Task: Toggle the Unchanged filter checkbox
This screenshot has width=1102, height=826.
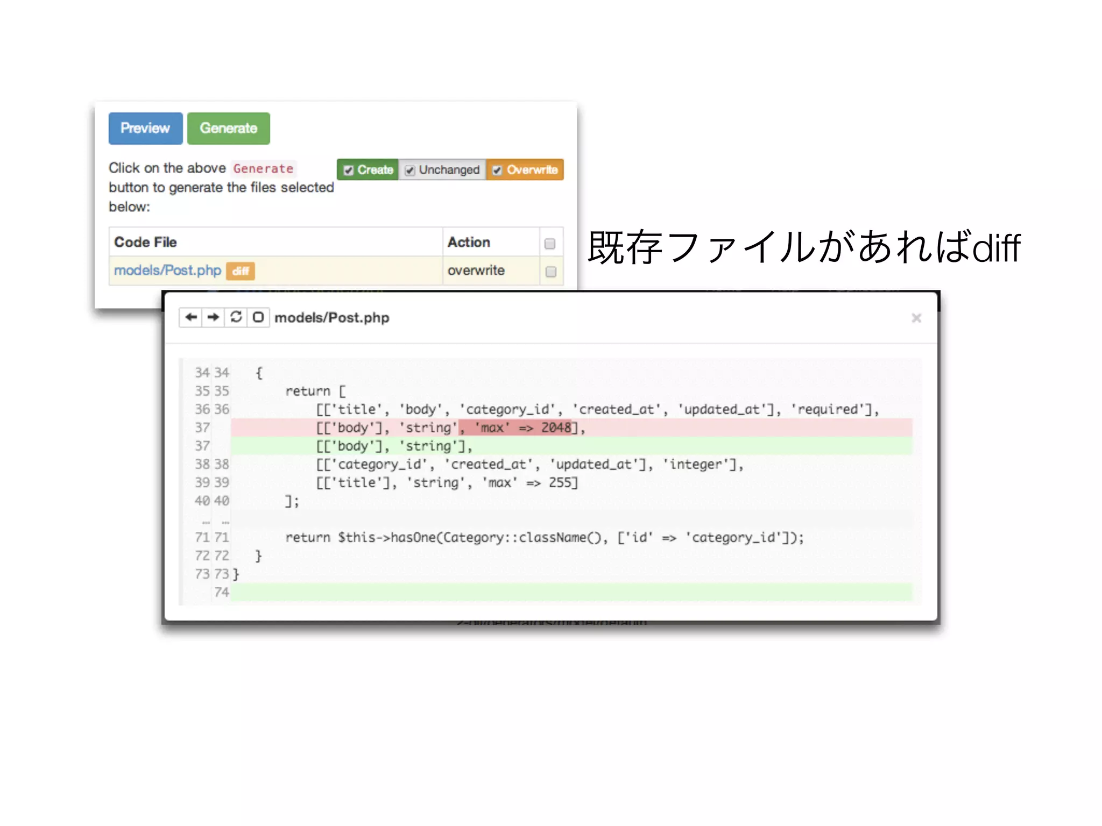Action: [x=410, y=170]
